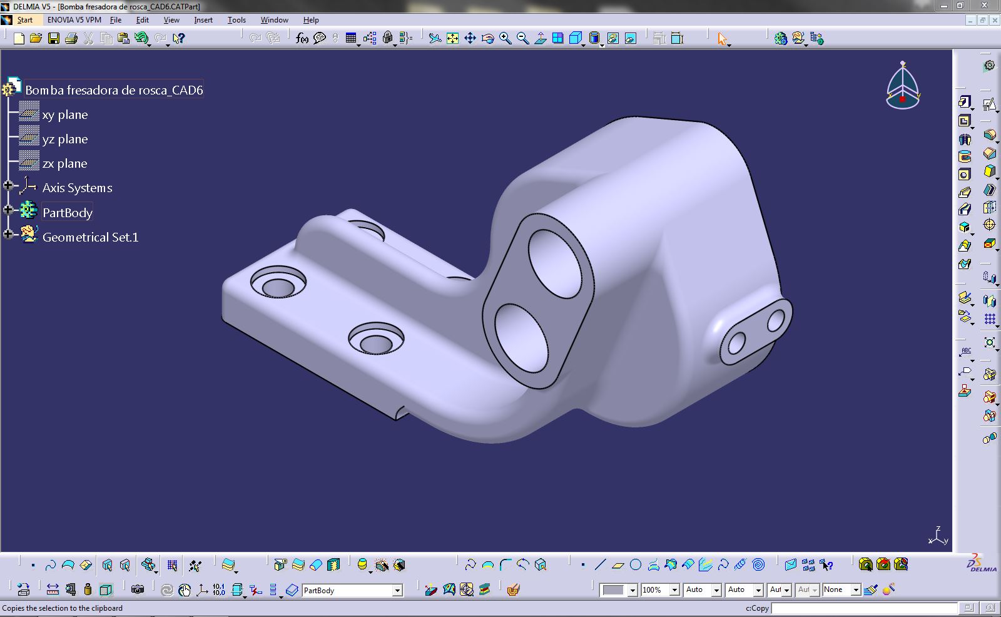Click the Measure Between ruler icon

coord(53,589)
